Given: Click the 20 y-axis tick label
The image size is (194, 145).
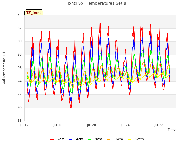Looking at the screenshot, I should (19, 108).
